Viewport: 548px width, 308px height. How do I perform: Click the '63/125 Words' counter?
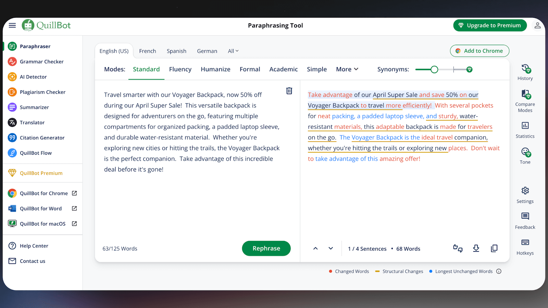coord(120,249)
